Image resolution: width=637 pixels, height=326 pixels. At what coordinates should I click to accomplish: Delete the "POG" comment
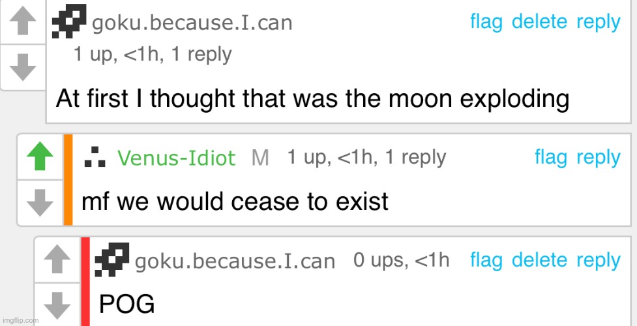539,260
